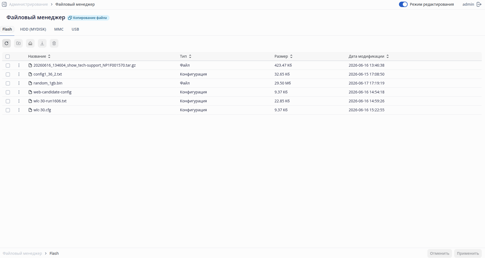
Task: Click date 2026-06-16 15:22:55
Action: coord(367,110)
